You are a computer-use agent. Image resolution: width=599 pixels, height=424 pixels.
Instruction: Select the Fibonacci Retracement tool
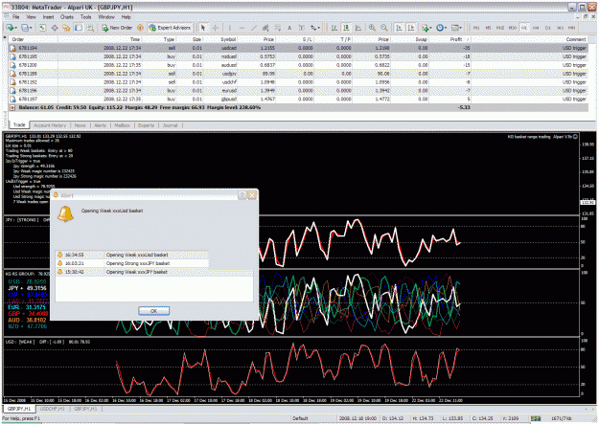[277, 28]
